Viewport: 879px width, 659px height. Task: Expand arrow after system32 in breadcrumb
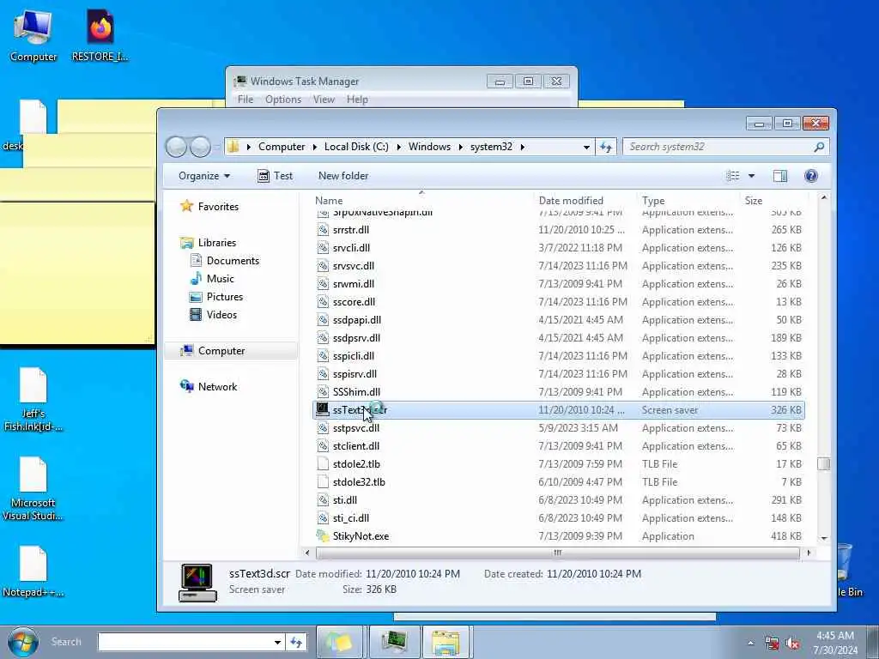[x=522, y=147]
